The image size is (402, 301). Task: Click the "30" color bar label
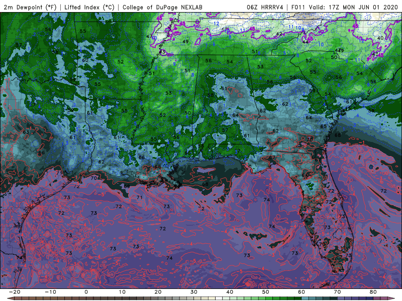click(x=194, y=292)
